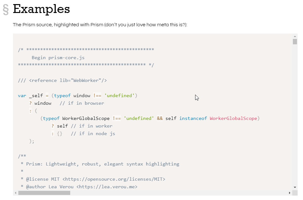Image resolution: width=303 pixels, height=200 pixels.
Task: Click the Examples heading
Action: point(41,9)
